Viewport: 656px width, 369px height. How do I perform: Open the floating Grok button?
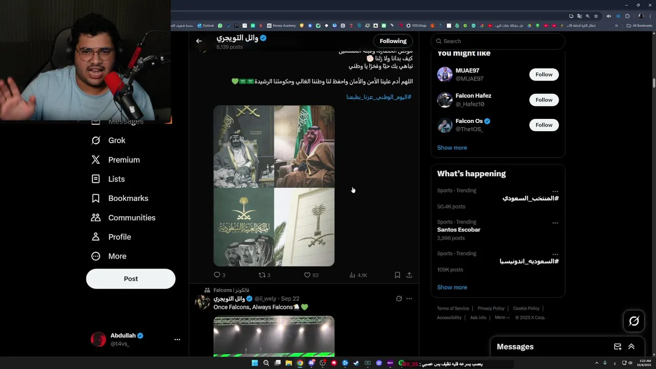[634, 321]
